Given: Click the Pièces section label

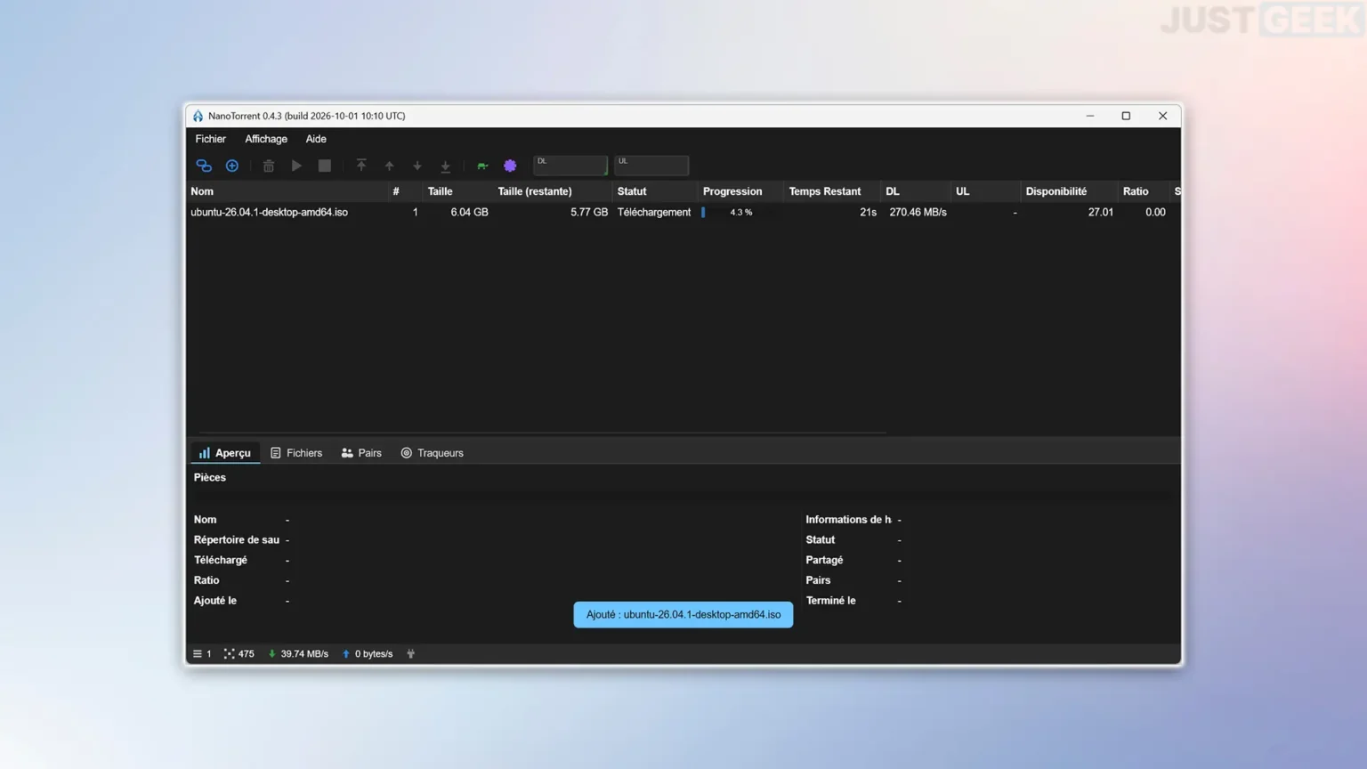Looking at the screenshot, I should pos(210,478).
